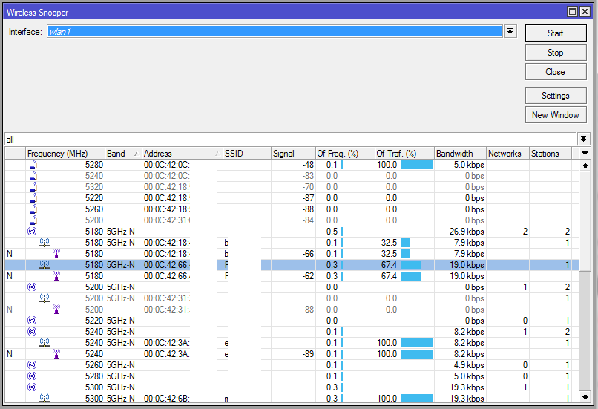Viewport: 598px width, 409px height.
Task: Click the channel icon for 5220 5GHz-N
Action: (x=32, y=321)
